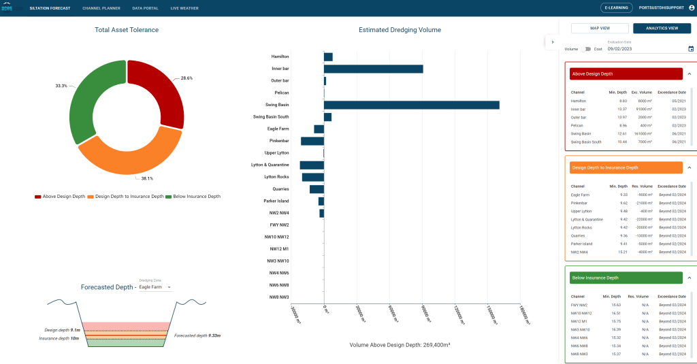Select Pelican row in the Above Design Depth table
Screen dimensions: 697x364
click(628, 125)
